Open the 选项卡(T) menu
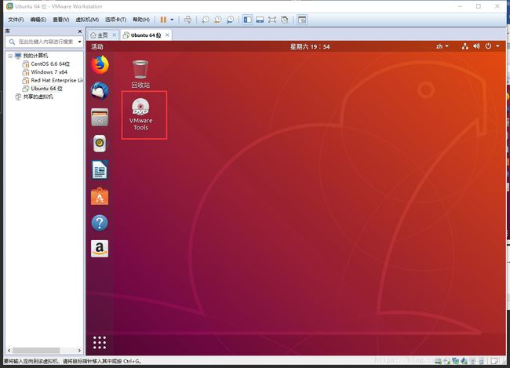This screenshot has width=510, height=368. [x=116, y=20]
